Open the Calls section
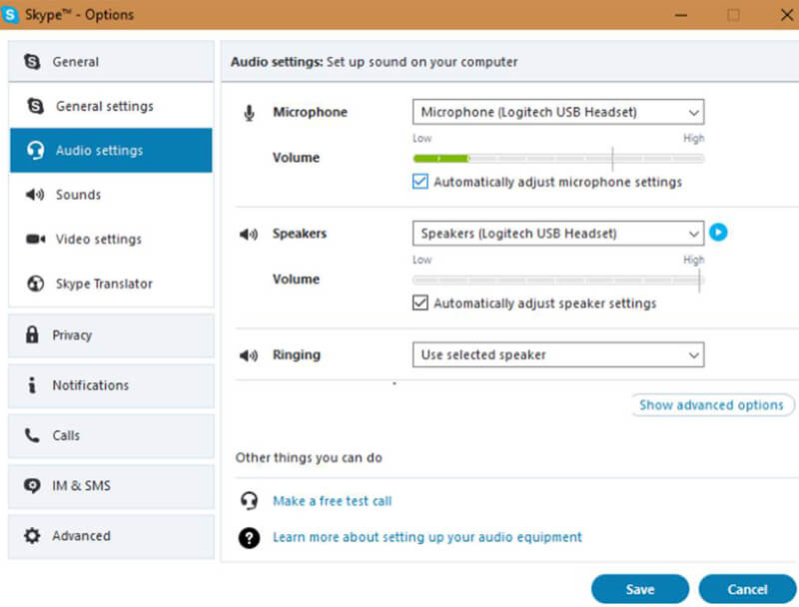 coord(111,436)
